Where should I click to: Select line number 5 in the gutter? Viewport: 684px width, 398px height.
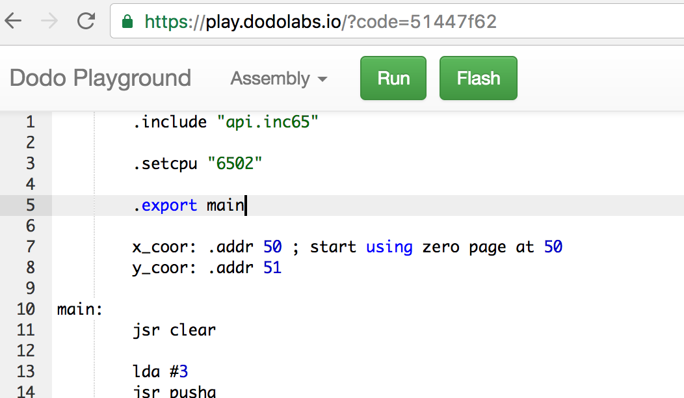(30, 205)
